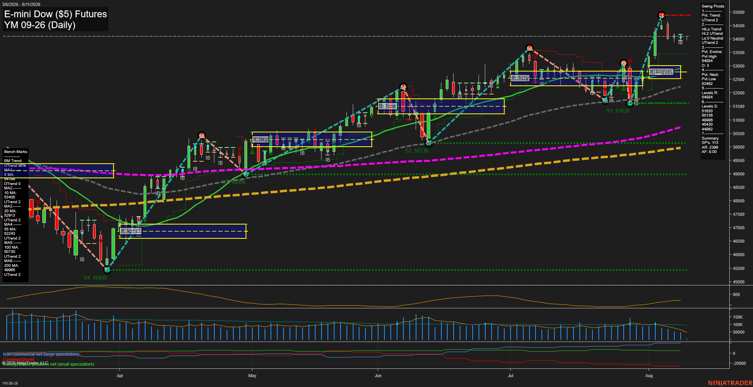753x387 pixels.
Task: Click the swing low pivot above S1 51630
Action: pos(630,103)
